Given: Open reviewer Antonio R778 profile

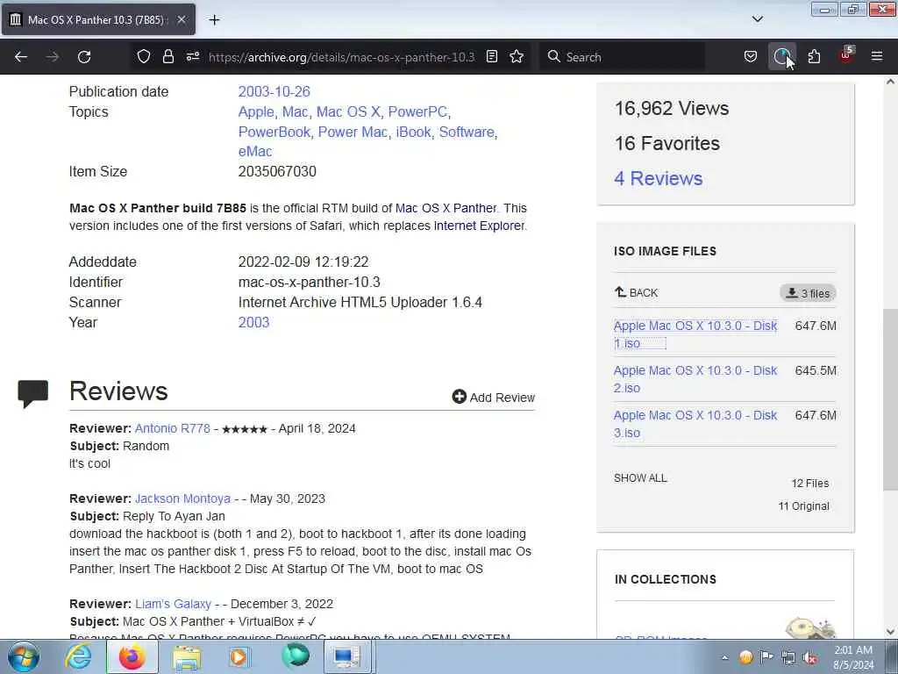Looking at the screenshot, I should (x=173, y=428).
